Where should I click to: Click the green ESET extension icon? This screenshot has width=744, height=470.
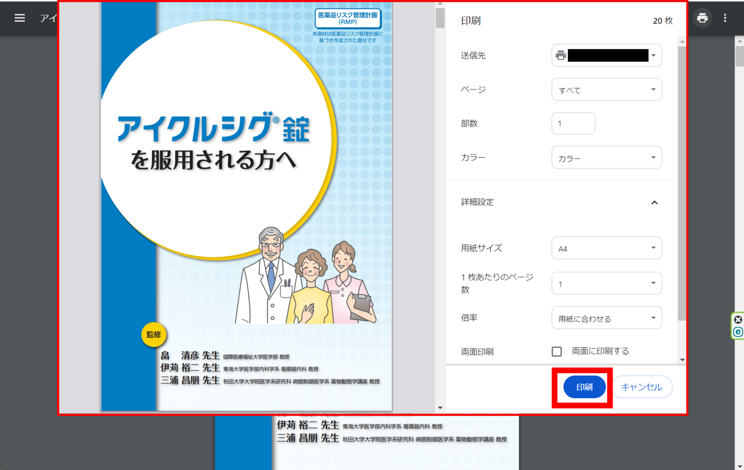(738, 332)
